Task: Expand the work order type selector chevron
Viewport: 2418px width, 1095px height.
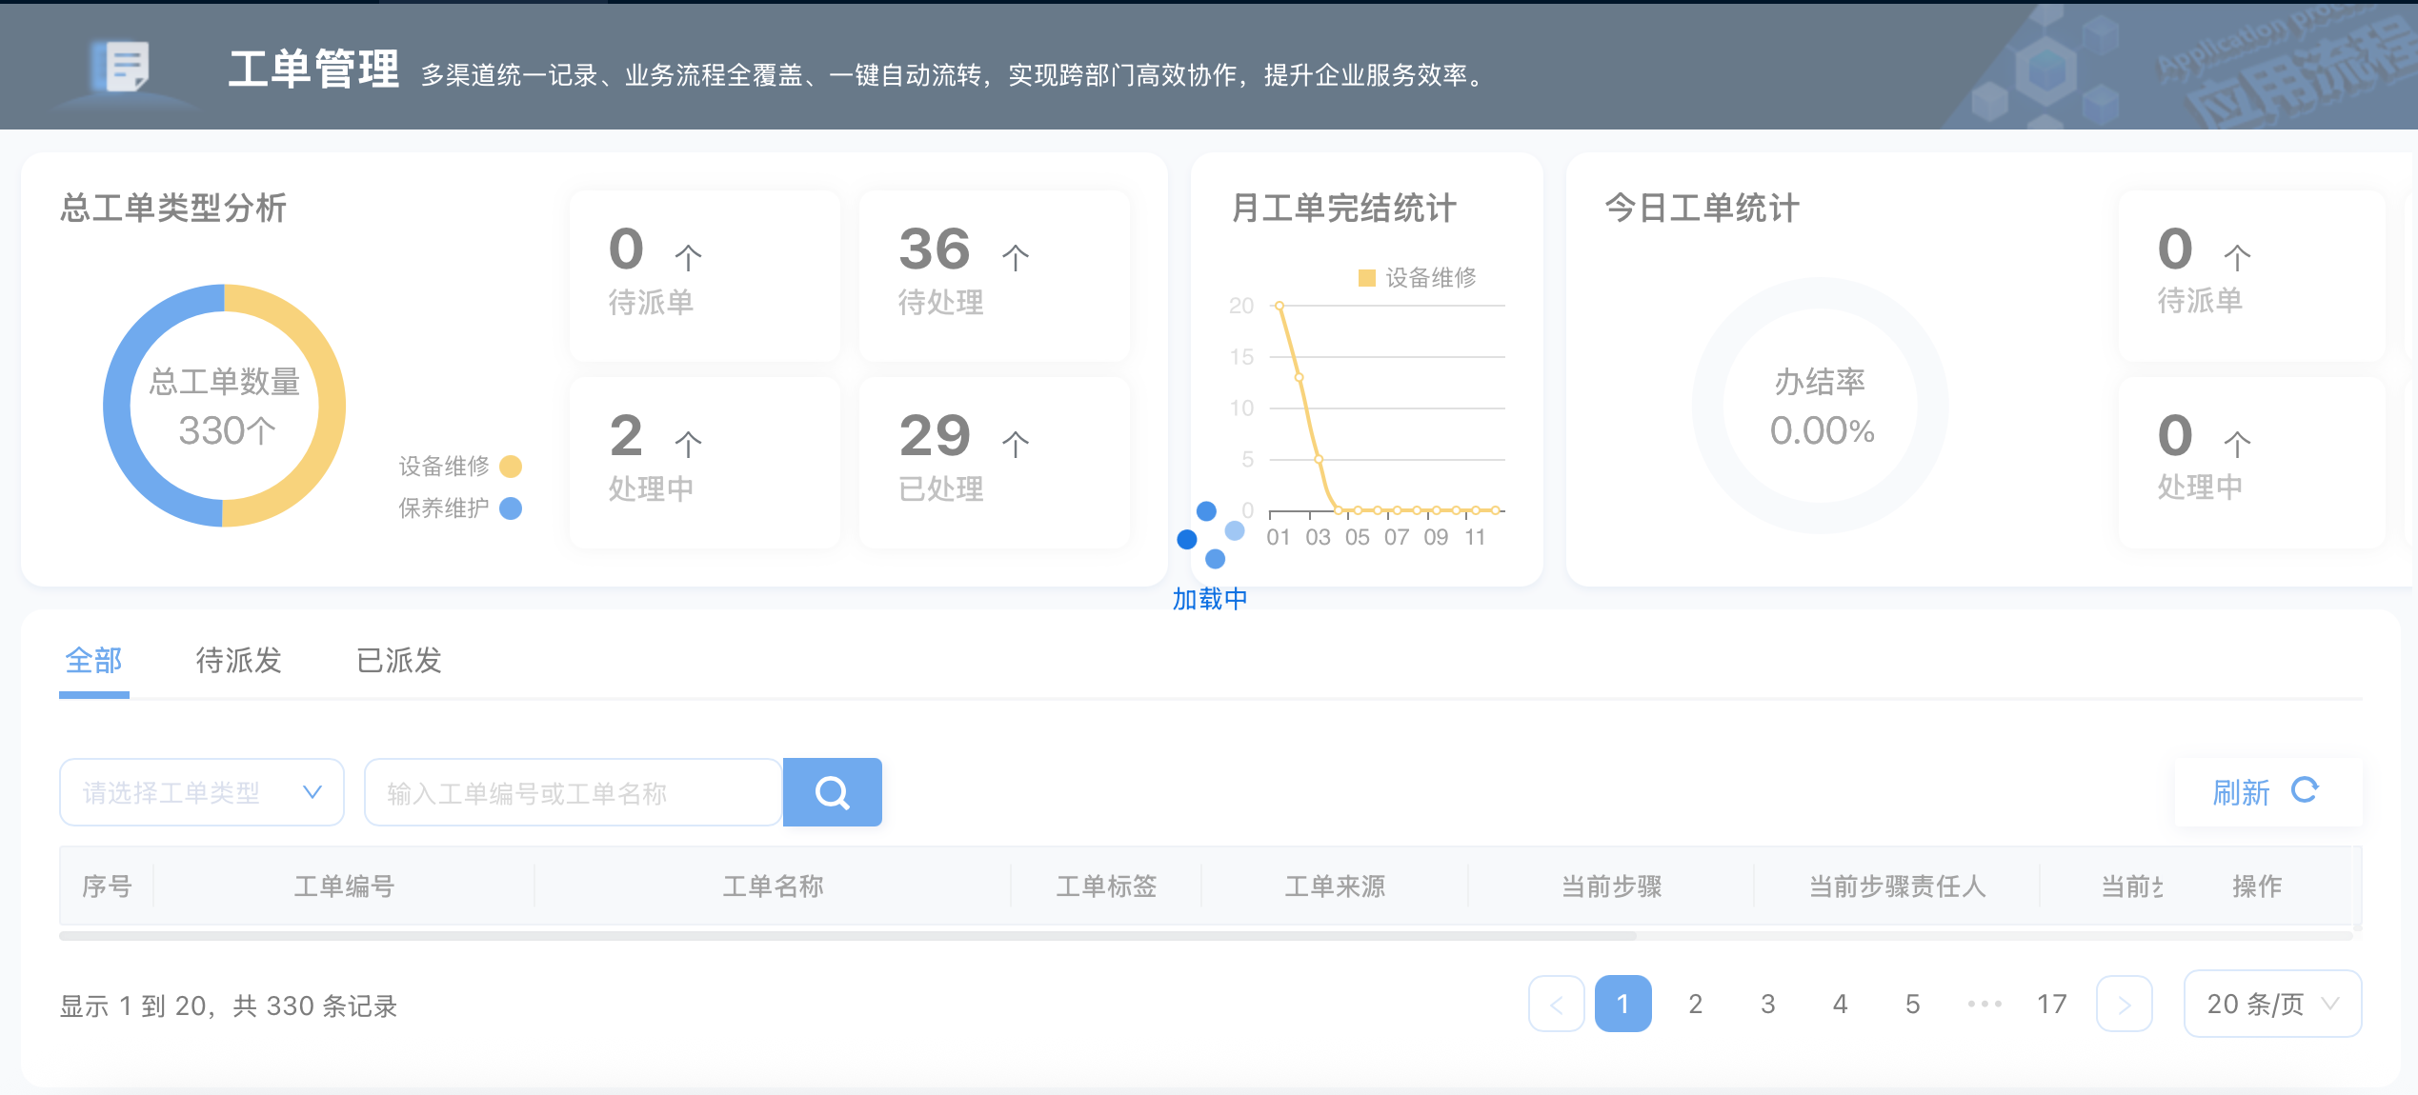Action: [x=314, y=791]
